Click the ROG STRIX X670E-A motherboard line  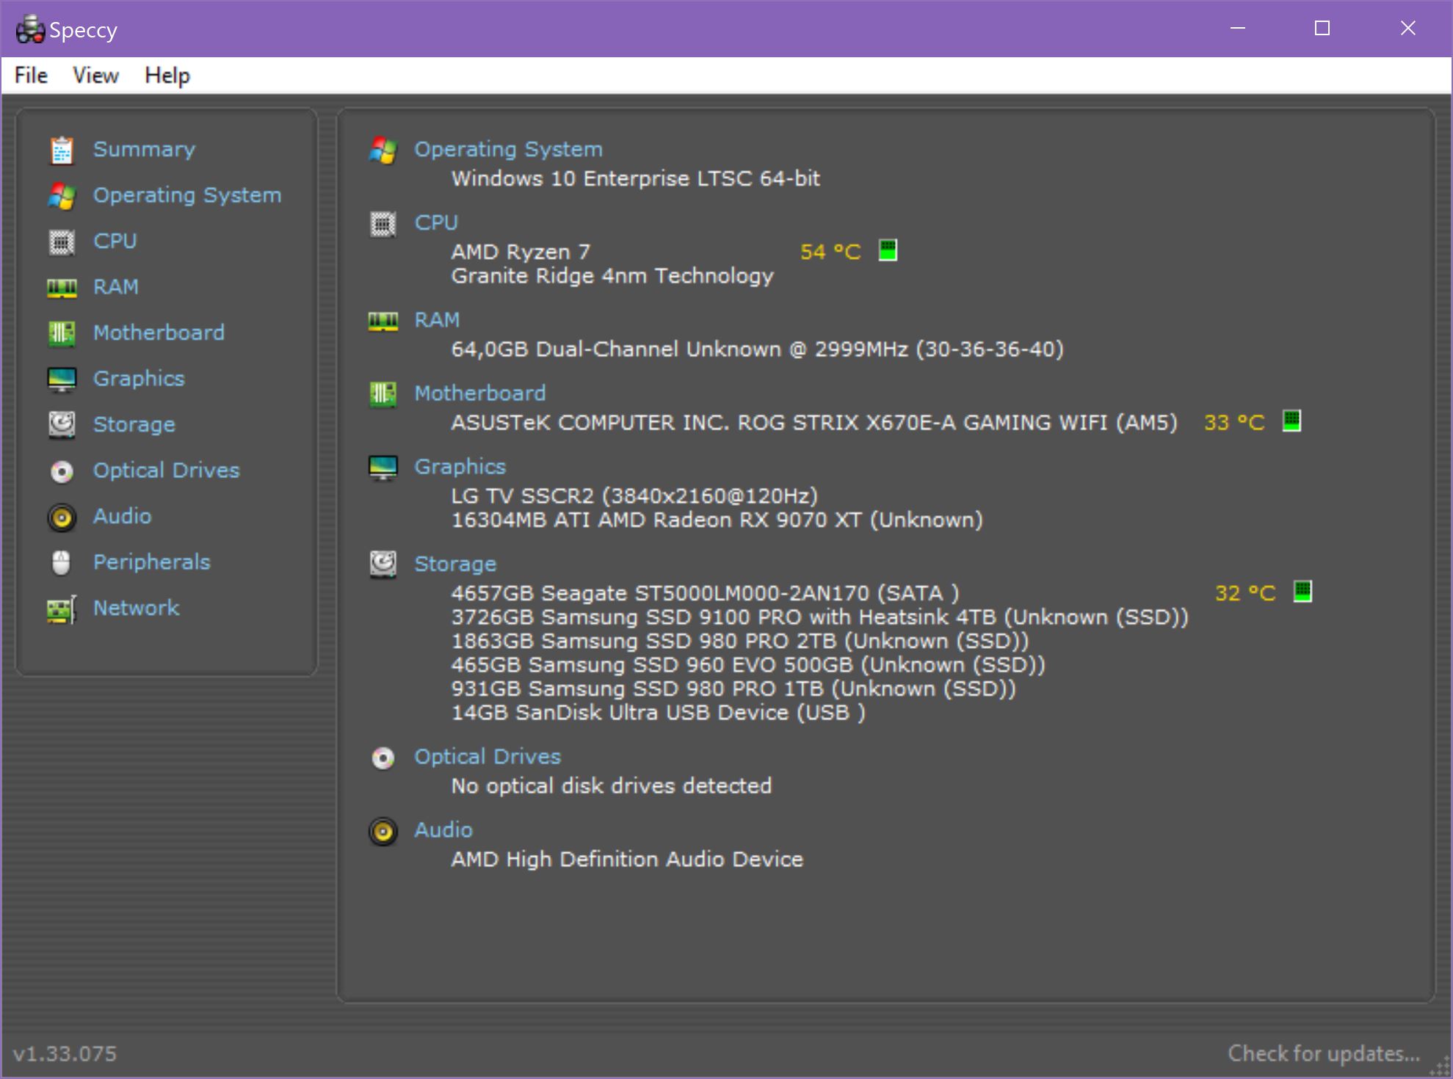coord(814,423)
